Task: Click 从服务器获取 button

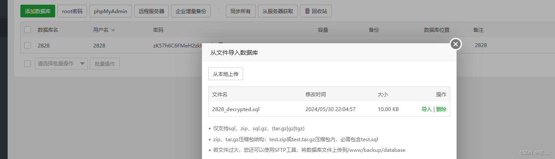Action: [278, 11]
